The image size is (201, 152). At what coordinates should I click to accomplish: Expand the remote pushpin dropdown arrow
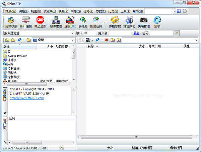click(102, 40)
